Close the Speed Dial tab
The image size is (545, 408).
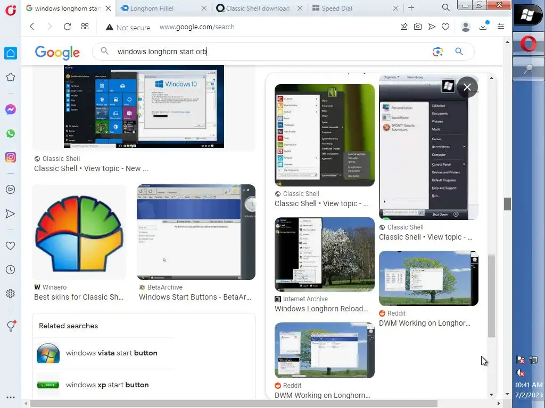(x=395, y=8)
